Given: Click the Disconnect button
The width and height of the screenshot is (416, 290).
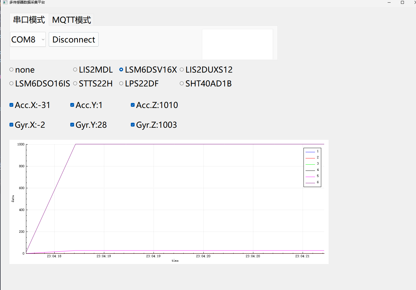Looking at the screenshot, I should pyautogui.click(x=74, y=39).
